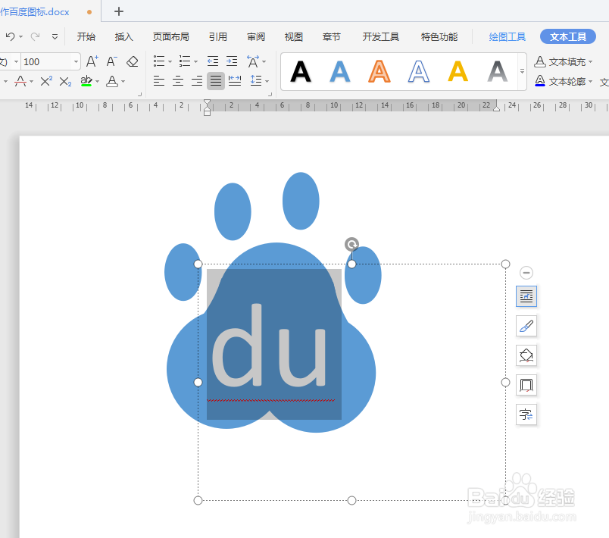Click the shape fill bucket icon
Viewport: 609px width, 538px height.
tap(526, 355)
